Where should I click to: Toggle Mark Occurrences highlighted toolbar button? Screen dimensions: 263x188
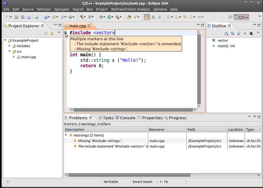click(147, 17)
